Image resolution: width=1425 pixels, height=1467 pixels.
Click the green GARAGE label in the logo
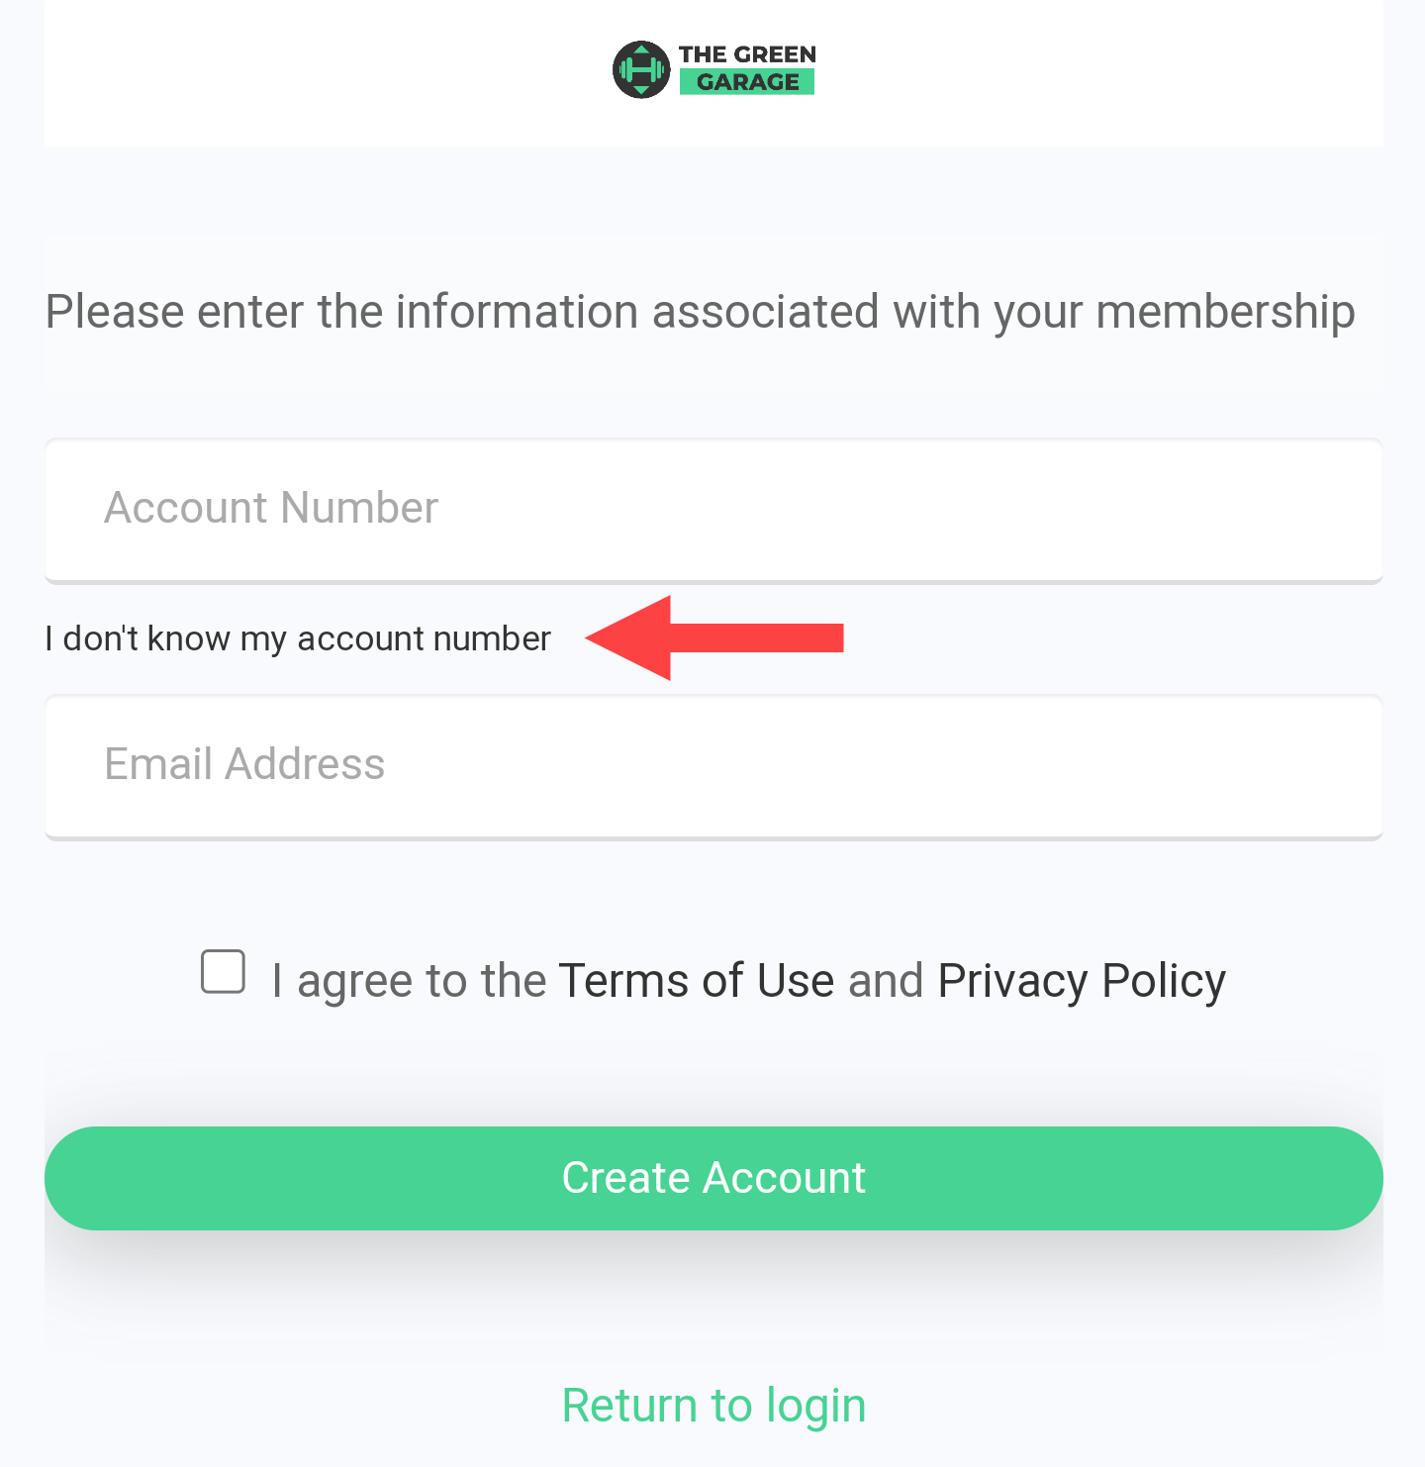747,82
